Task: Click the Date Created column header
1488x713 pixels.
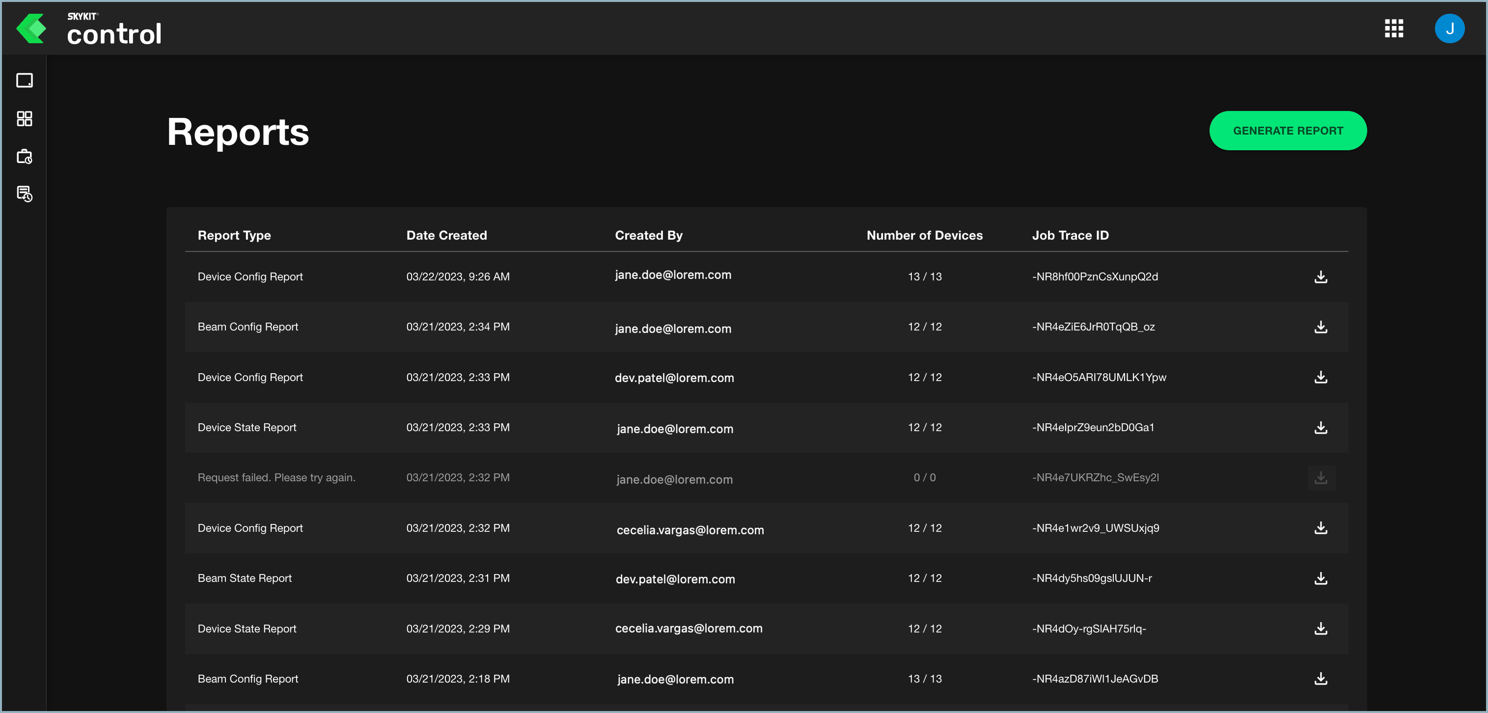Action: tap(446, 235)
